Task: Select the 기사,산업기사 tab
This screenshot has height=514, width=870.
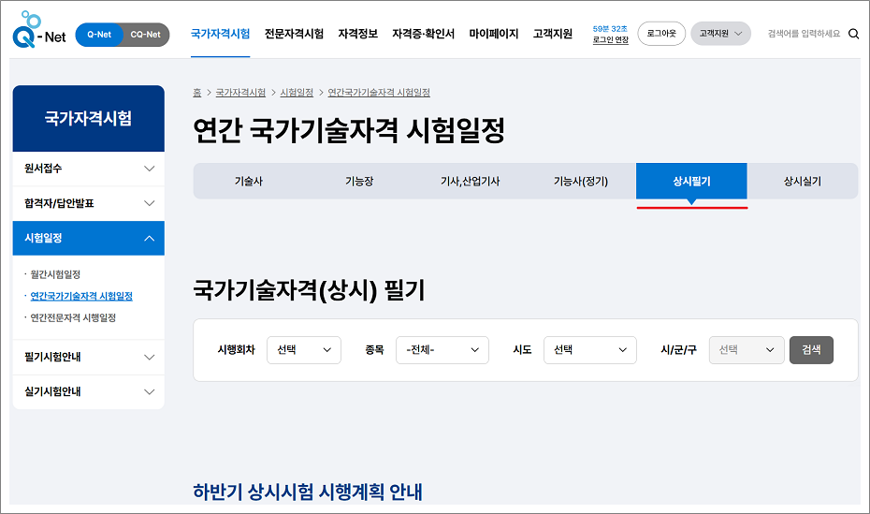Action: tap(470, 181)
